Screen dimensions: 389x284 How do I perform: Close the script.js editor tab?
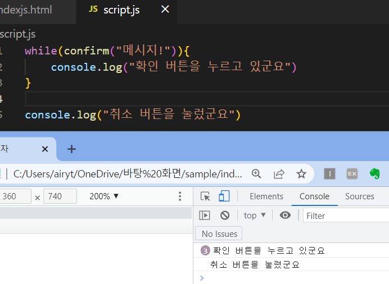(x=165, y=10)
